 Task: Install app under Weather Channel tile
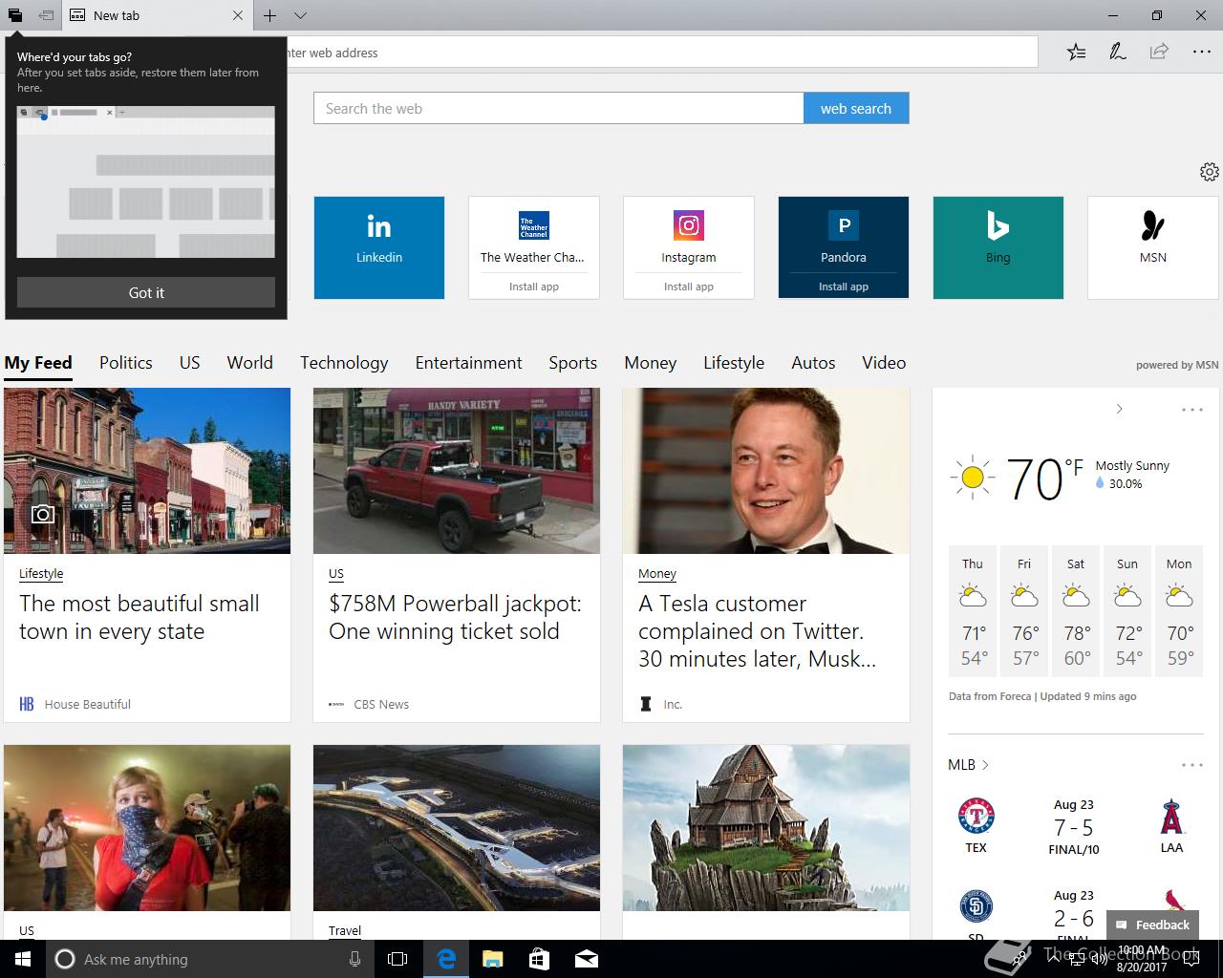[534, 287]
